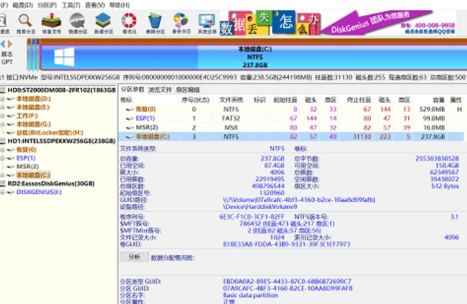The width and height of the screenshot is (467, 304).
Task: Open the 快速分区 quick partition tool
Action: [77, 23]
